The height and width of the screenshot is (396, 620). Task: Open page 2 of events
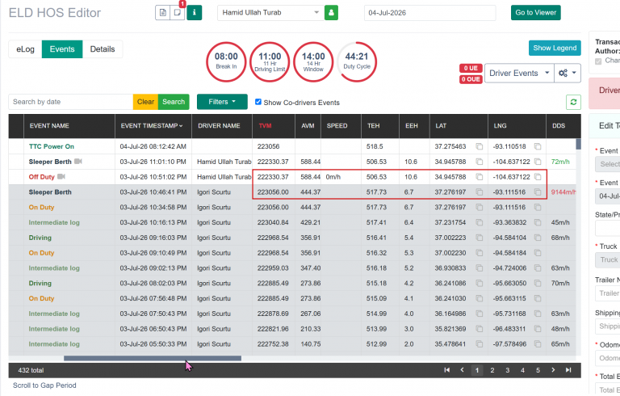pos(492,370)
